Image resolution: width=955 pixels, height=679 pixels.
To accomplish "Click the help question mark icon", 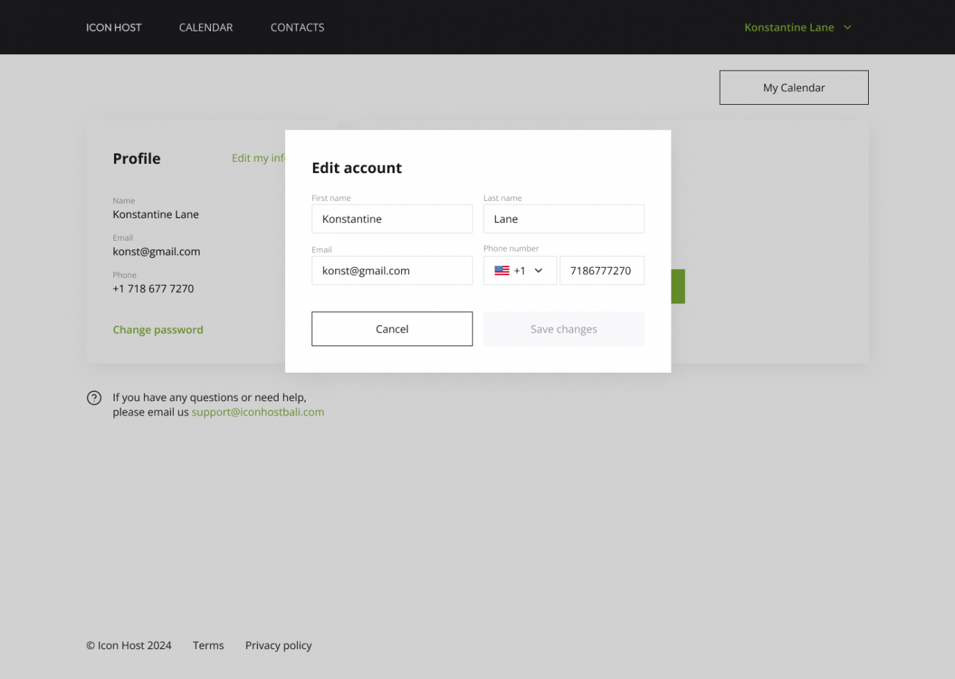I will (94, 398).
